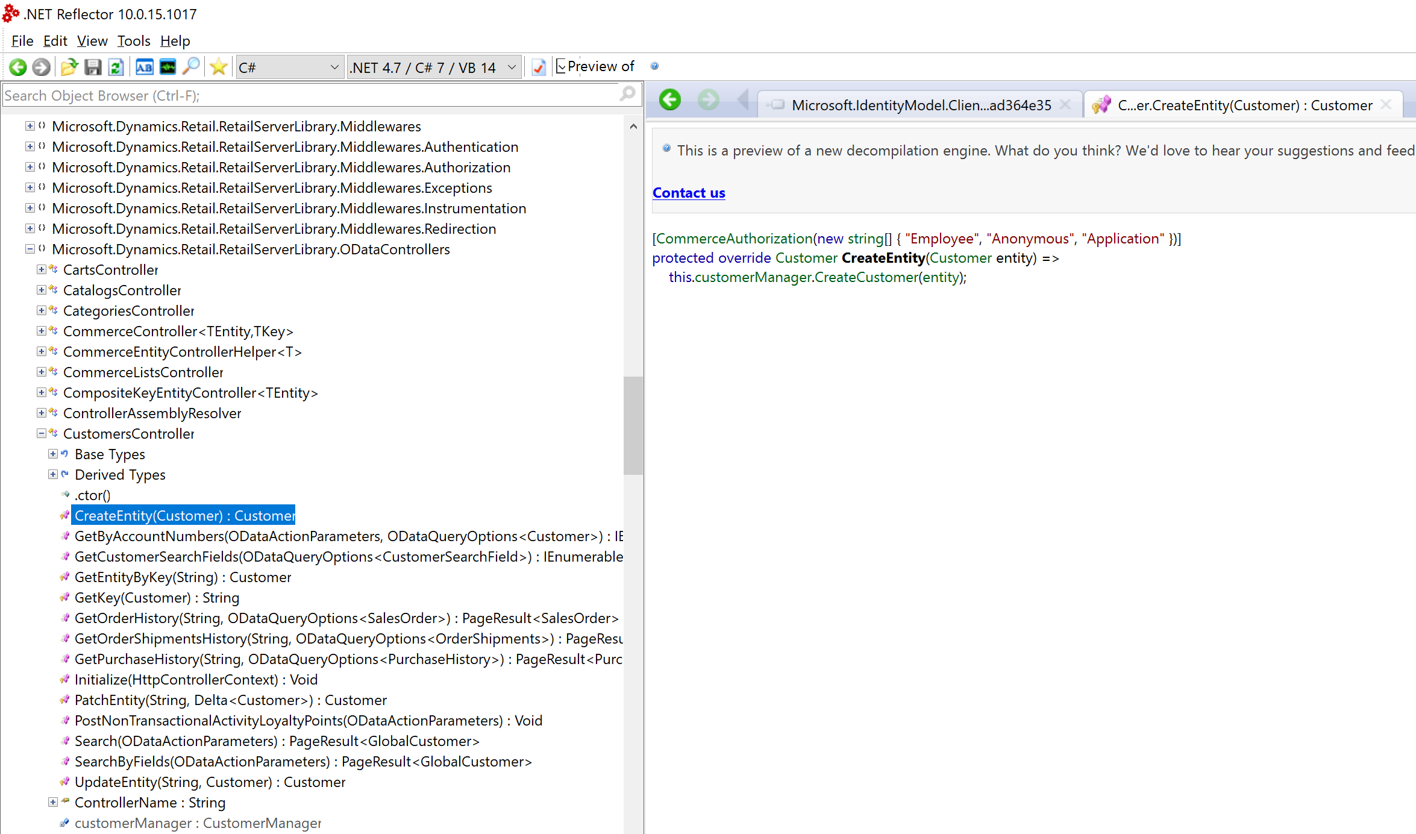Click faded forward arrow in decompiler pane
Screen dimensions: 1416x834
tap(709, 99)
